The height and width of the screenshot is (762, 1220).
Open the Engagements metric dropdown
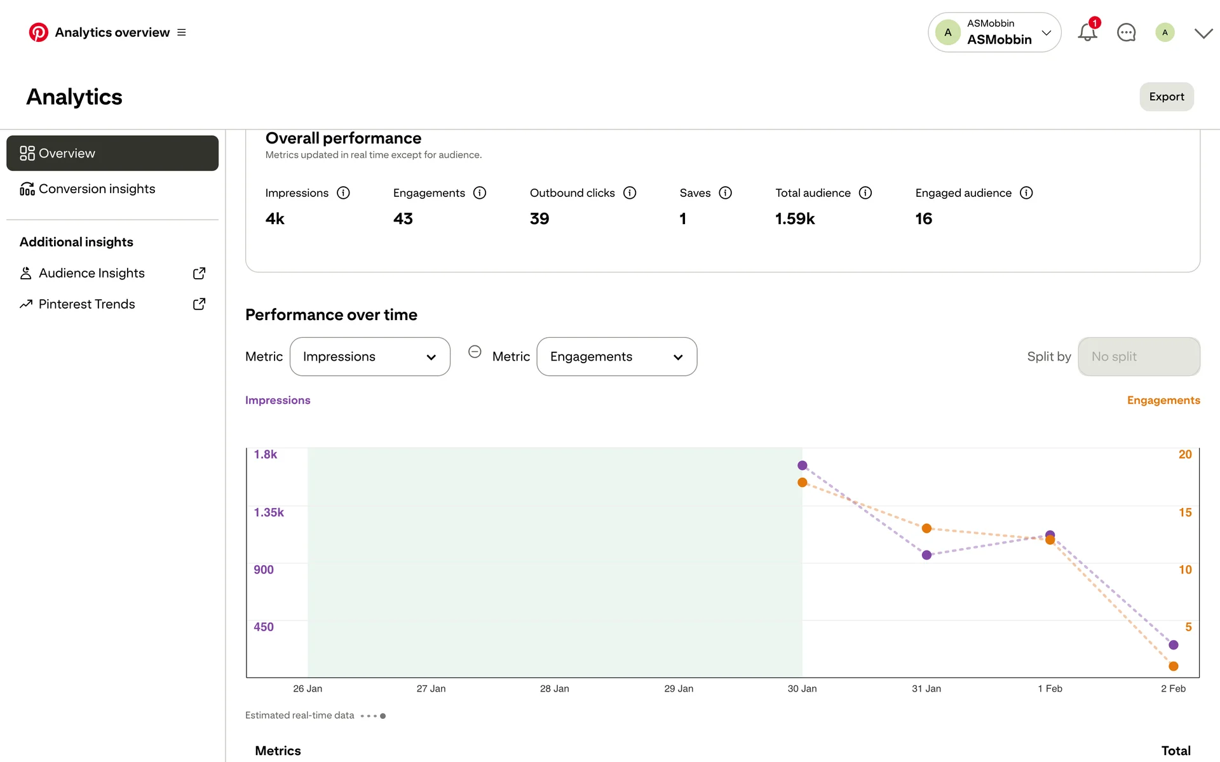coord(616,357)
